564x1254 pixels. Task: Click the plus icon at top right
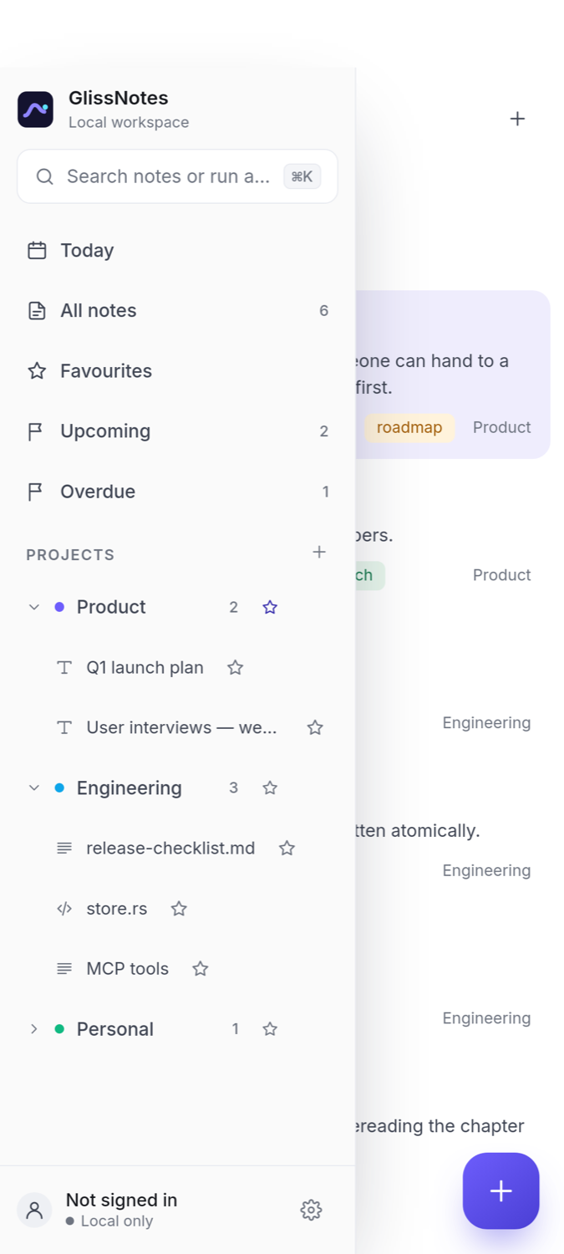tap(517, 119)
